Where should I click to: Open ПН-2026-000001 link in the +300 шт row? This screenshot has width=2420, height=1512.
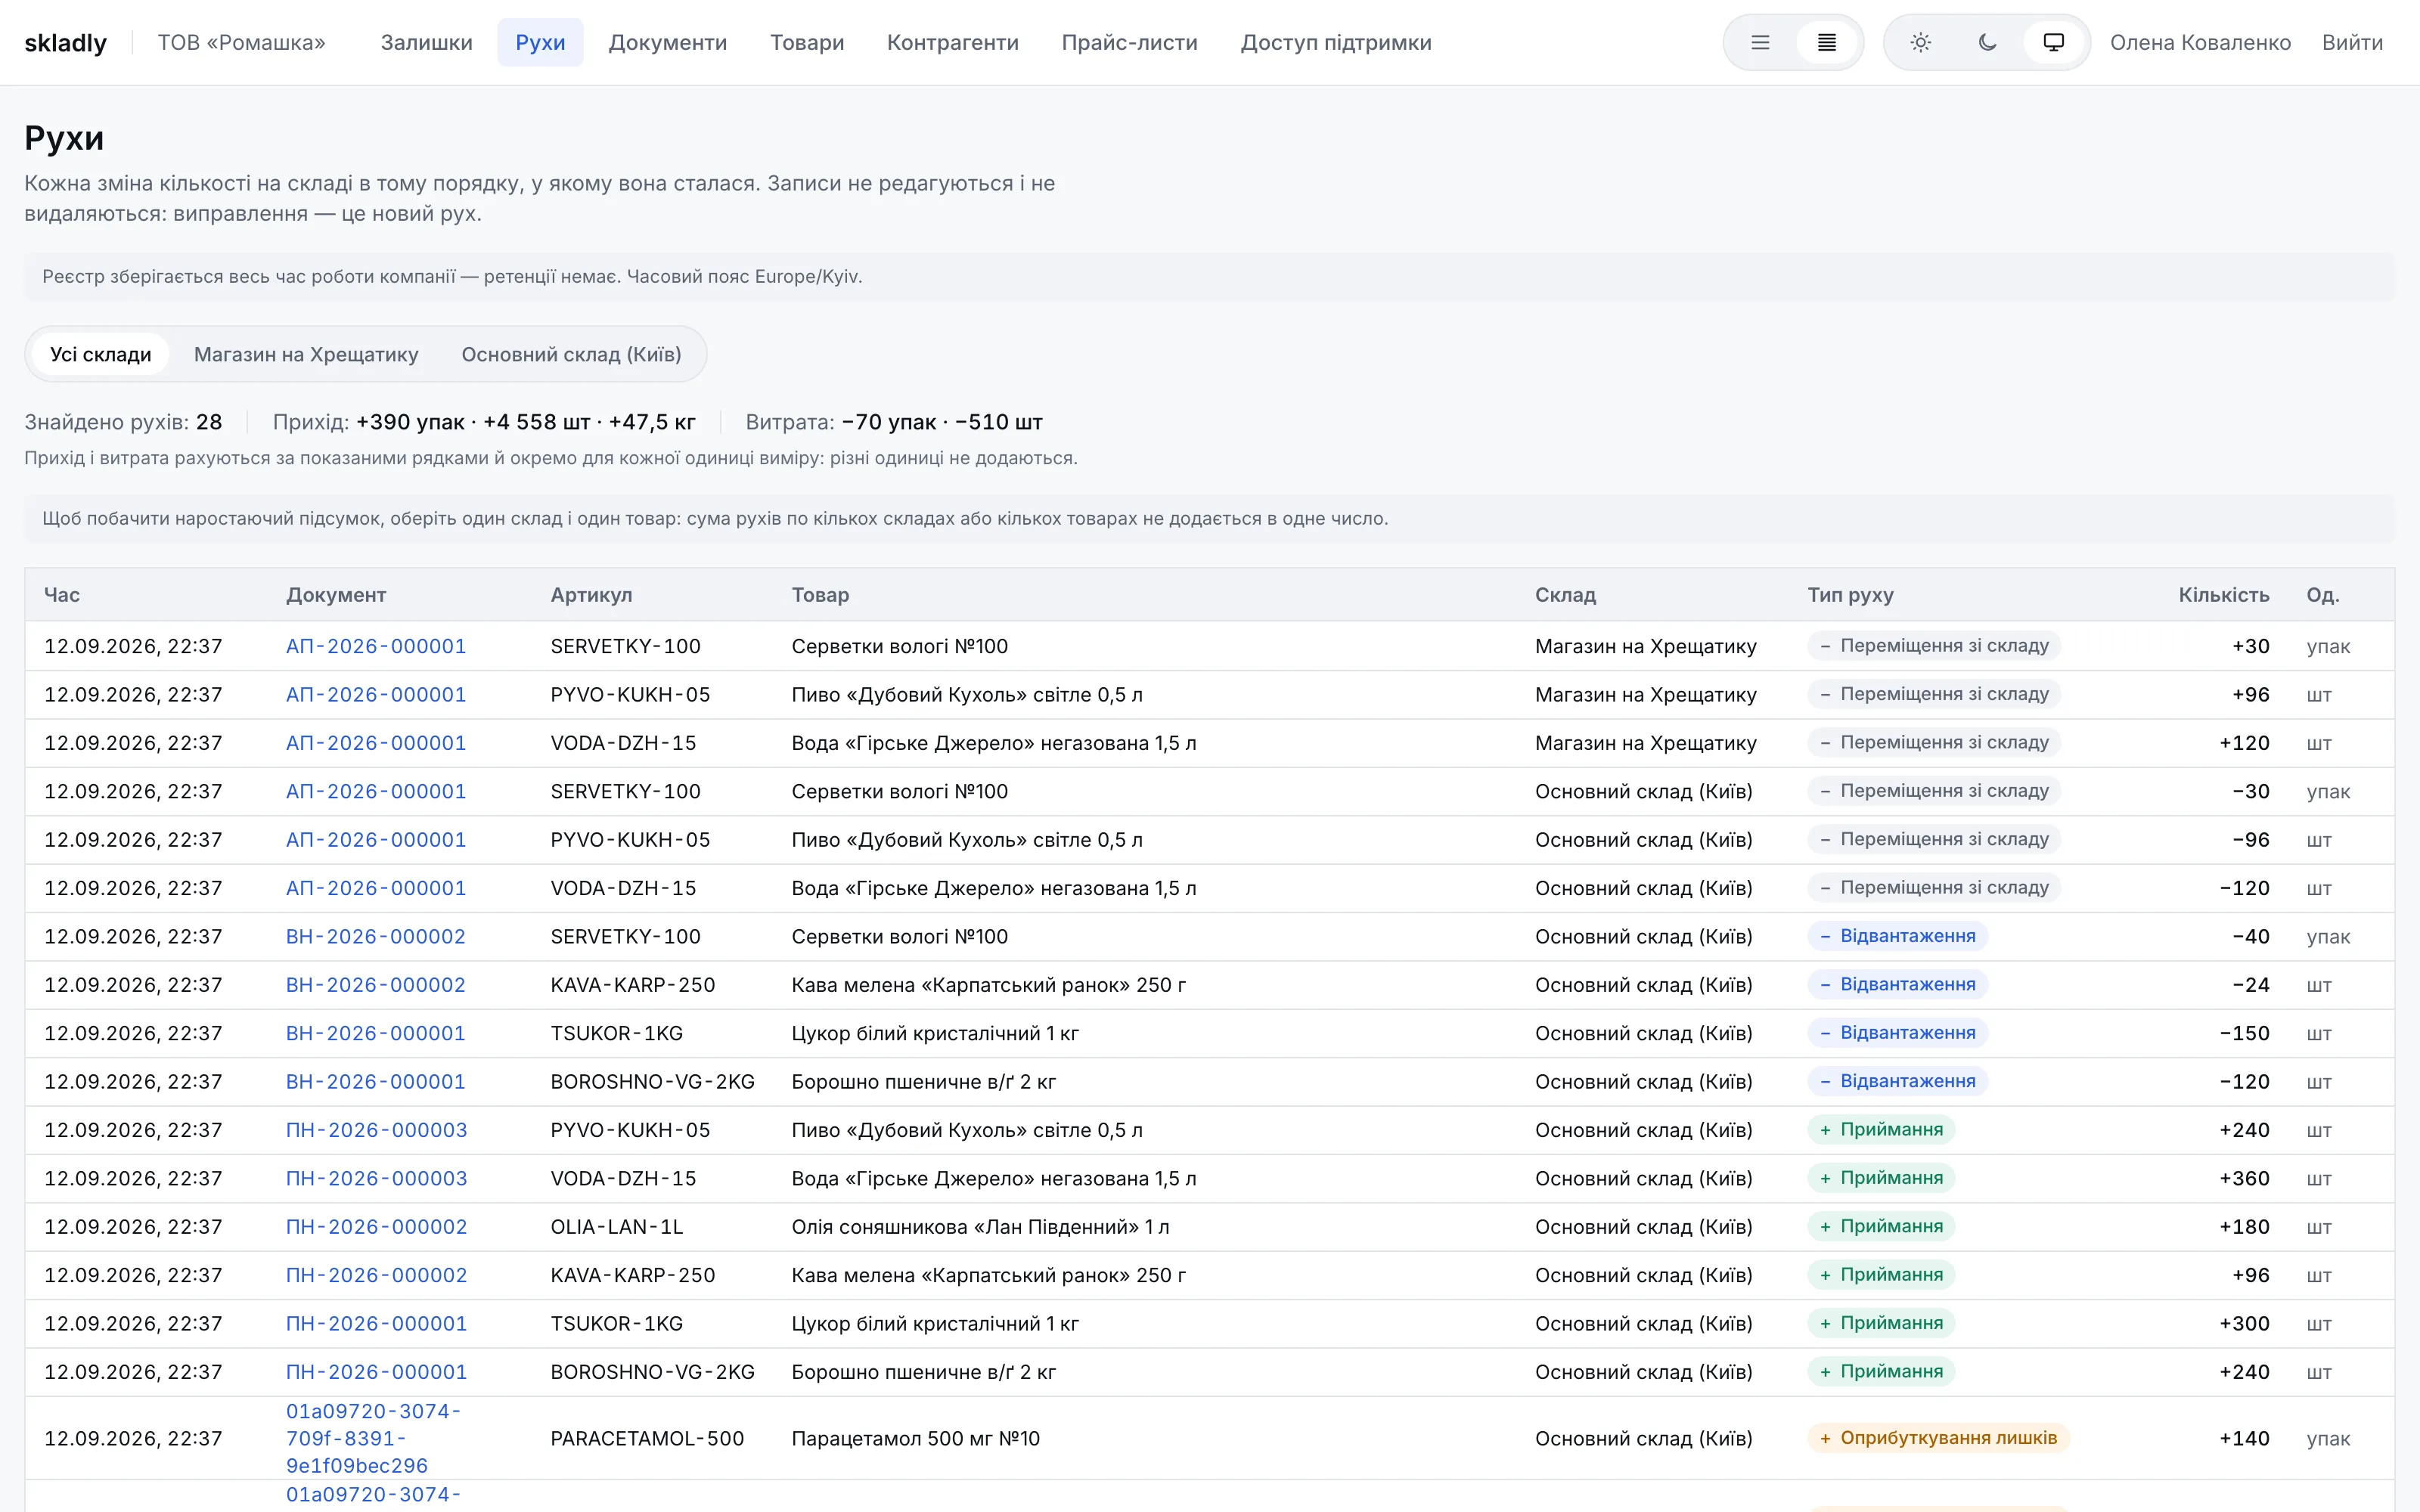pyautogui.click(x=377, y=1323)
